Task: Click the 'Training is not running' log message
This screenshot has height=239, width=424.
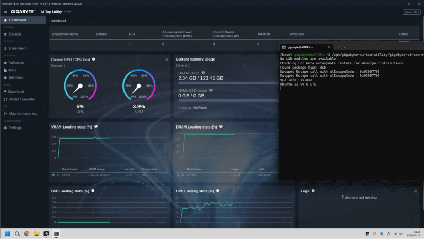Action: pos(359,197)
